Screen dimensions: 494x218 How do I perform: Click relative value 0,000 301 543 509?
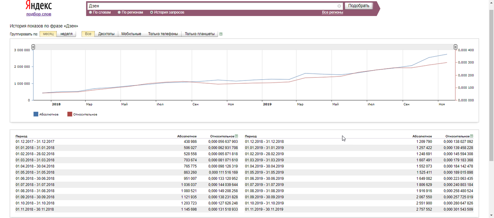tap(458, 209)
